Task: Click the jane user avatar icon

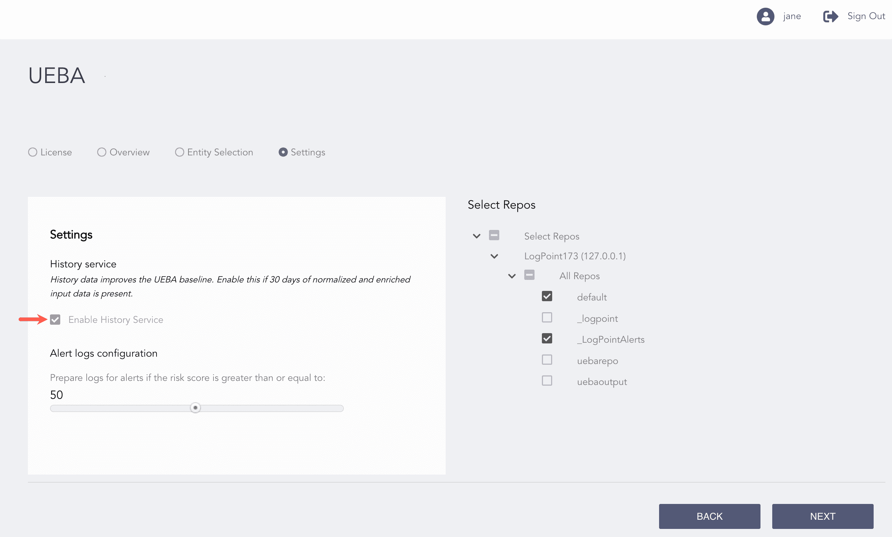Action: 765,17
